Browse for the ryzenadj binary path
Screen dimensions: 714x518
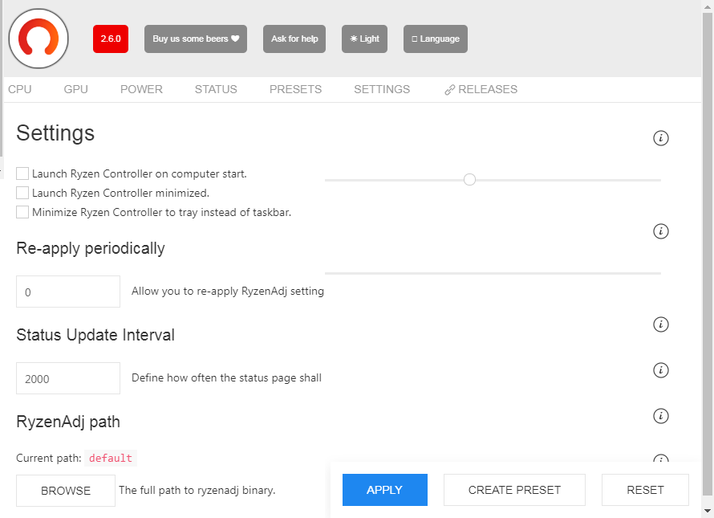[x=66, y=491]
